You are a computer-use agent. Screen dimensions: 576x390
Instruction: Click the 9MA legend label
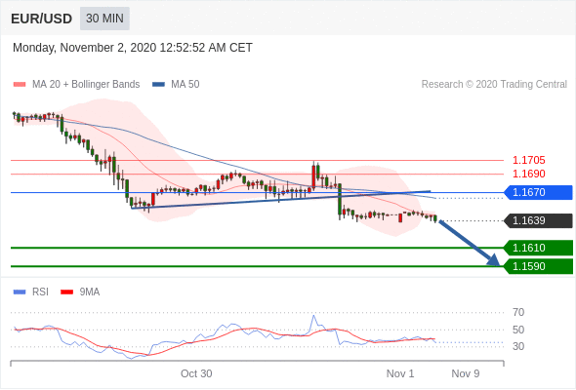click(x=90, y=292)
